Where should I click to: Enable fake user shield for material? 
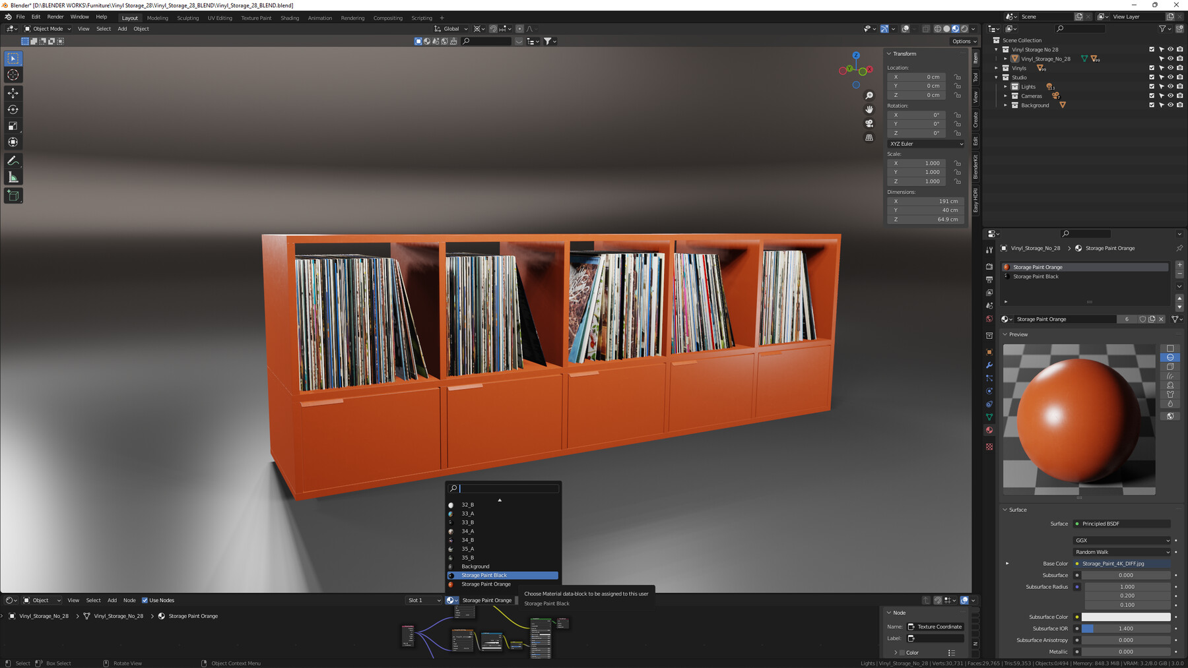(1142, 319)
